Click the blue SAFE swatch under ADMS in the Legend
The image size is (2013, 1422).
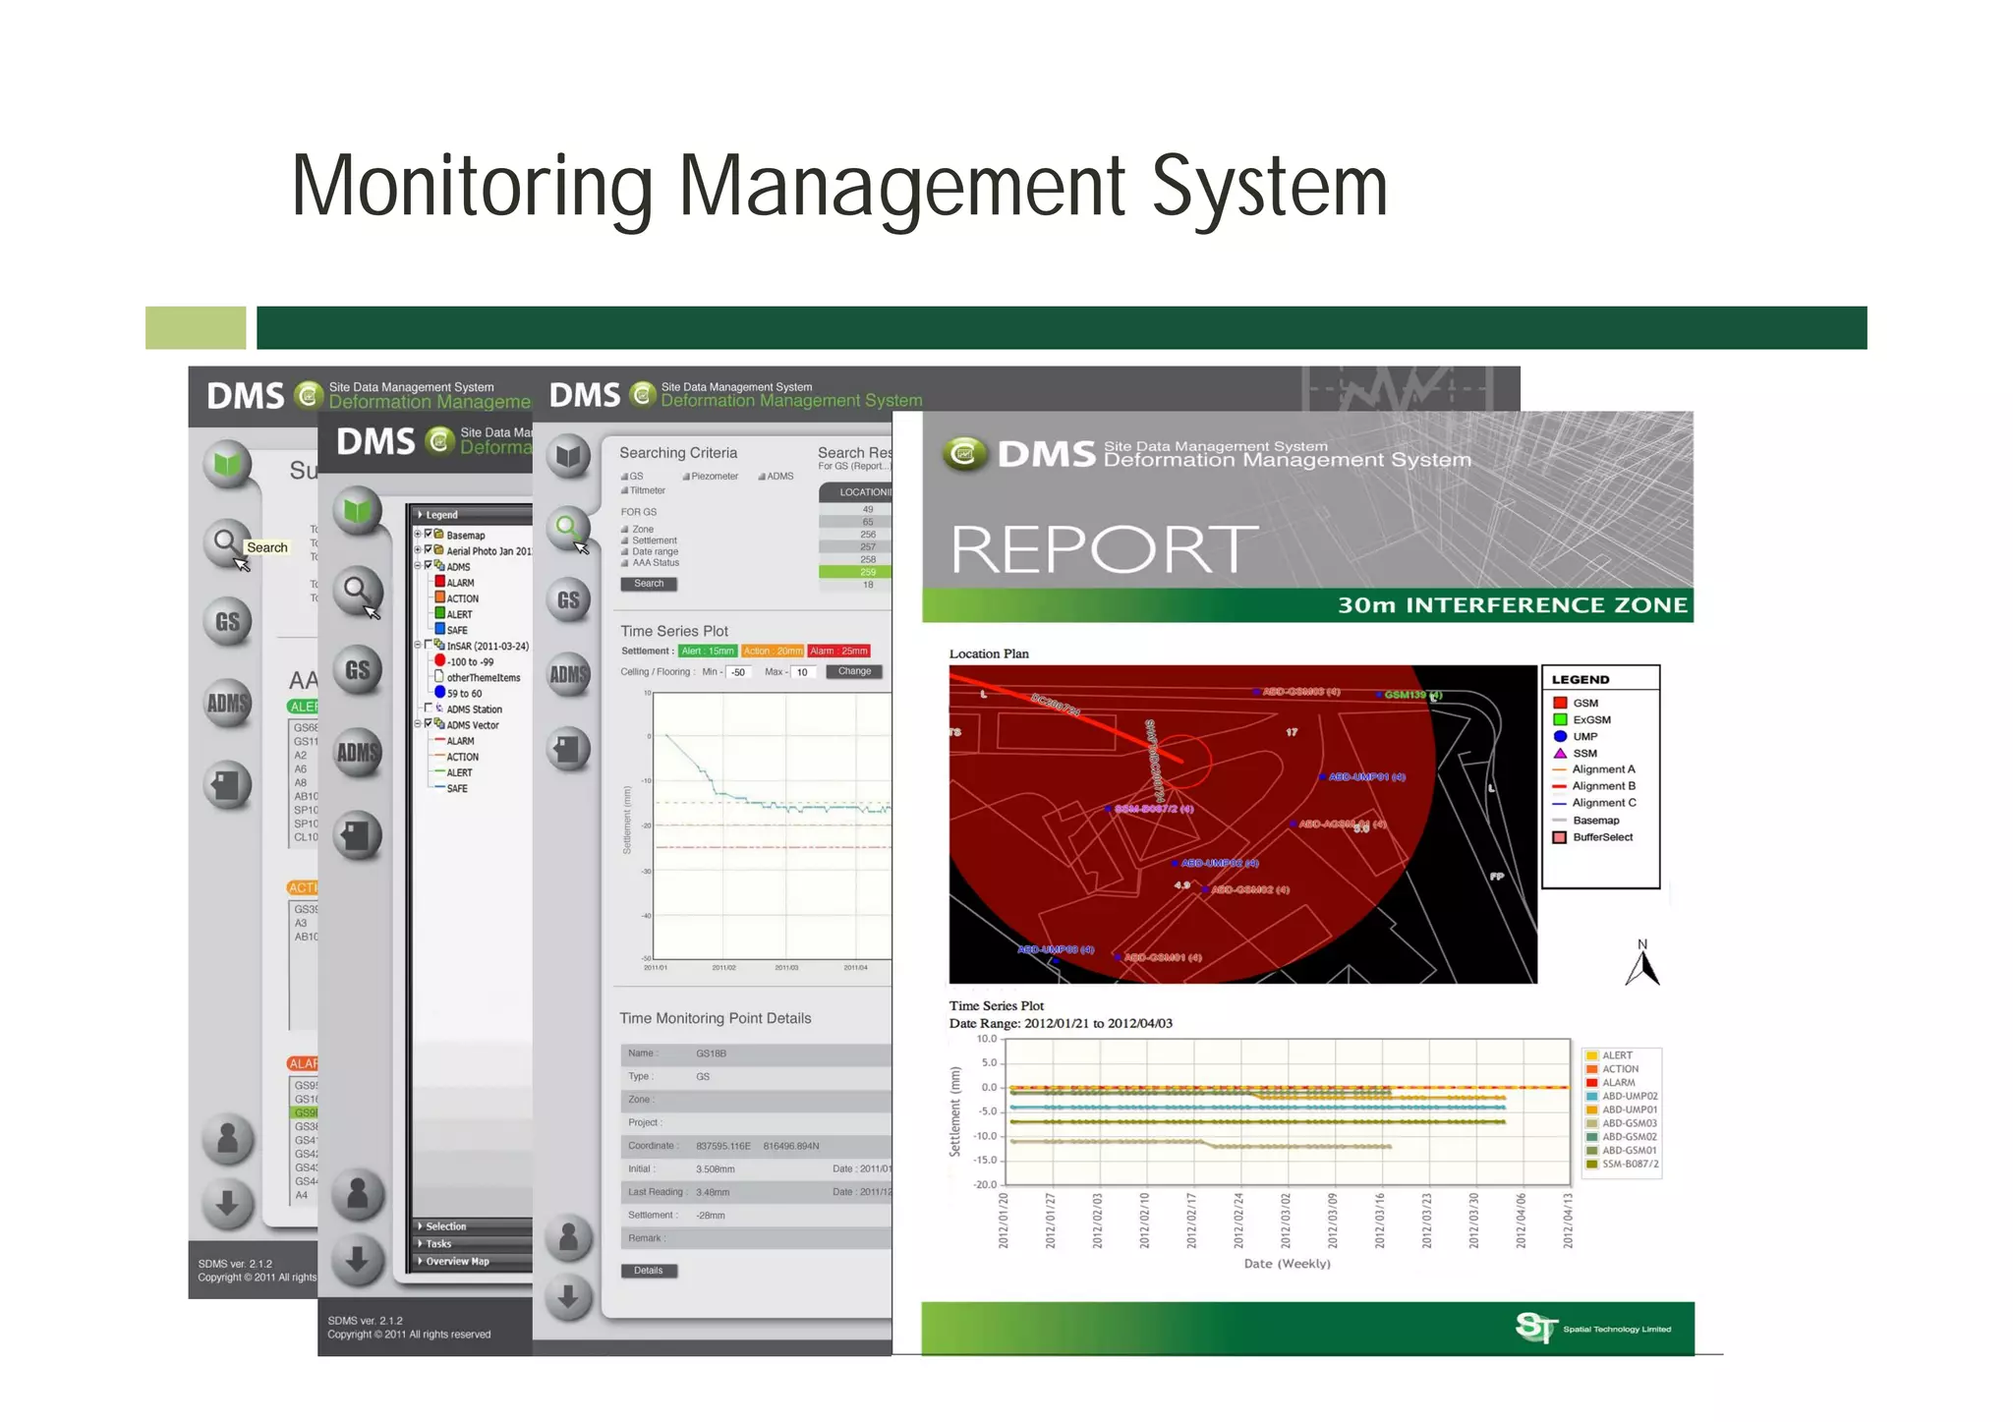(x=440, y=629)
